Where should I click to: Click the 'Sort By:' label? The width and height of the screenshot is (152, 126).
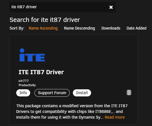click(17, 28)
